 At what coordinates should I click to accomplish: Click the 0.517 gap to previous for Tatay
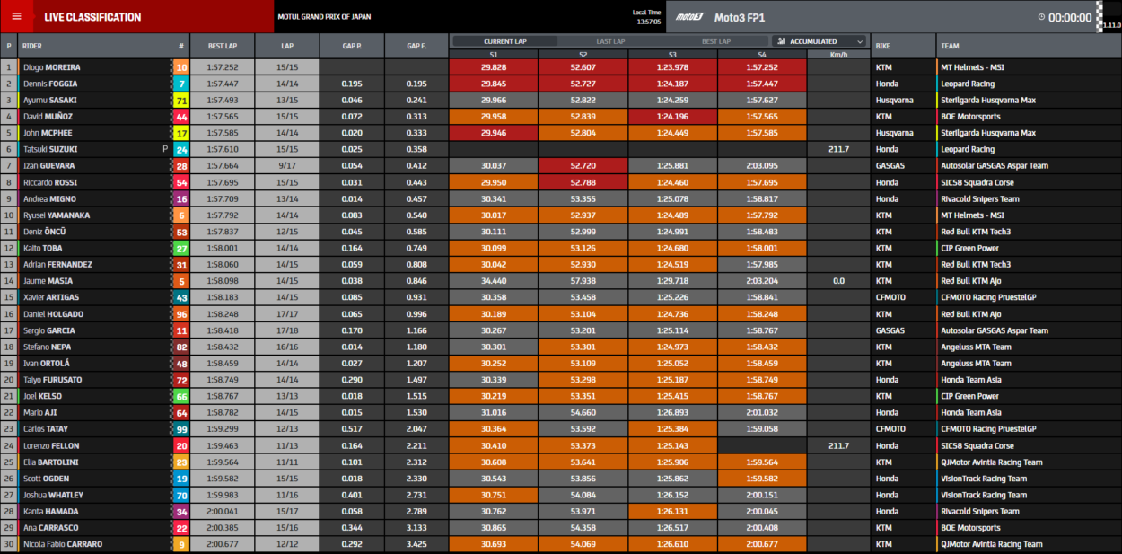point(352,429)
